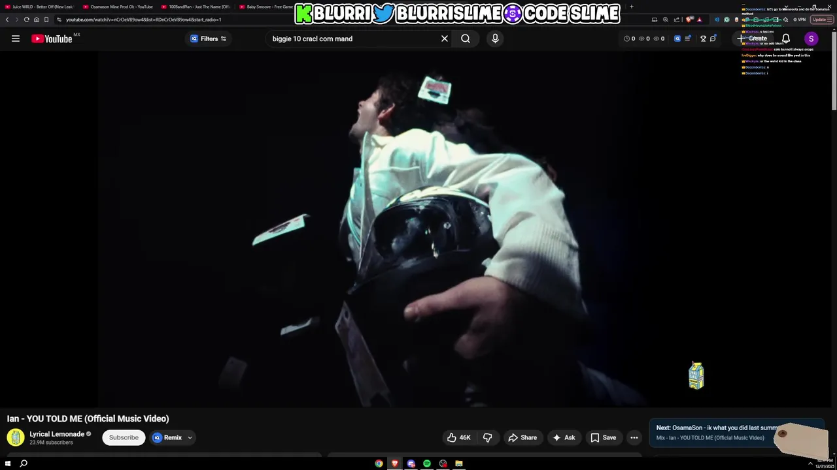Click the video title "Ian - YOU TOLD ME"
Viewport: 837px width, 470px height.
88,418
